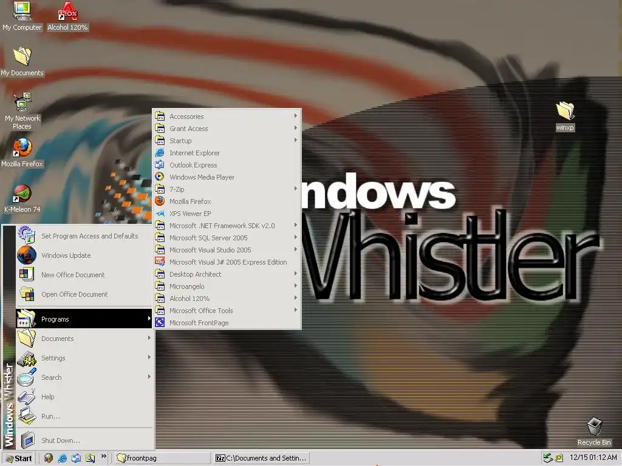Open Search in Start menu
This screenshot has width=622, height=466.
[x=84, y=377]
